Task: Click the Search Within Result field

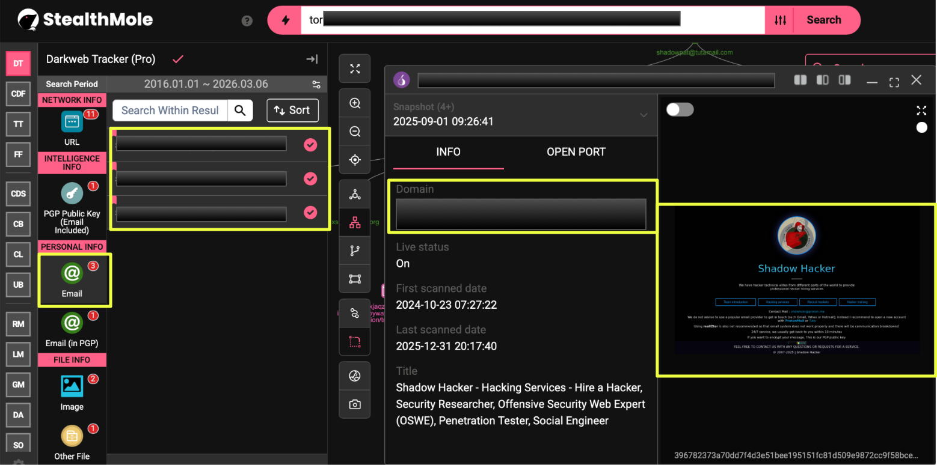Action: point(170,110)
